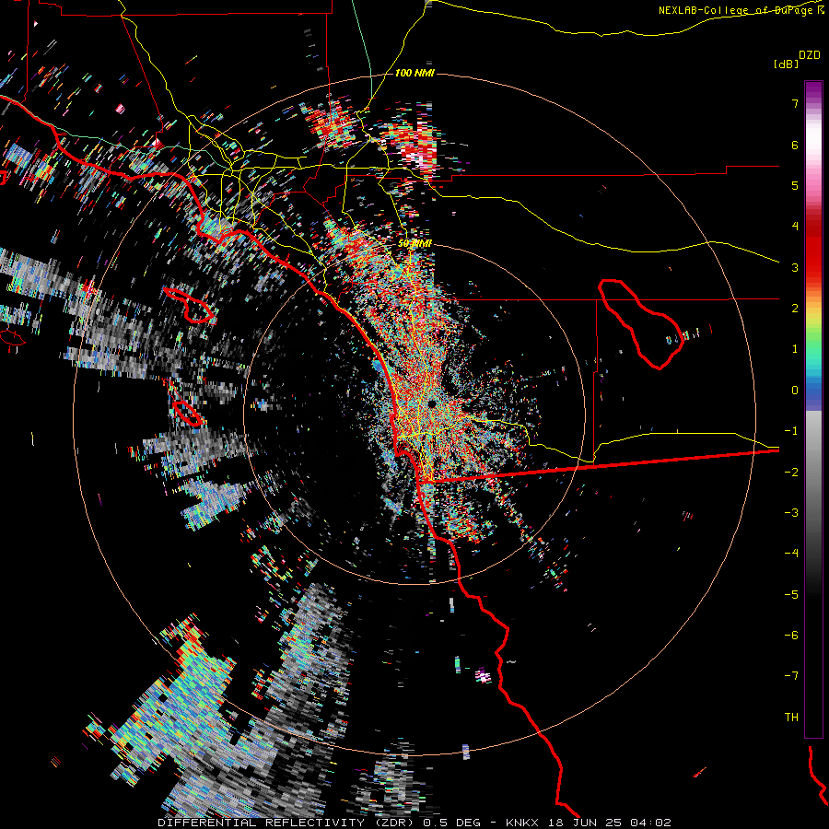Click the 18 JUN 25 04:02 timestamp
Viewport: 829px width, 829px height.
point(609,823)
